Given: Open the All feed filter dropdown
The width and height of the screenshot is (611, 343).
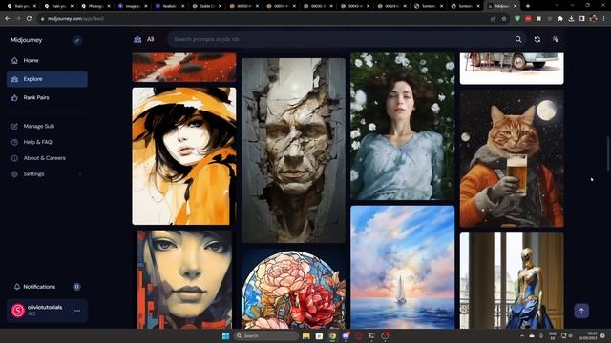Looking at the screenshot, I should 144,39.
